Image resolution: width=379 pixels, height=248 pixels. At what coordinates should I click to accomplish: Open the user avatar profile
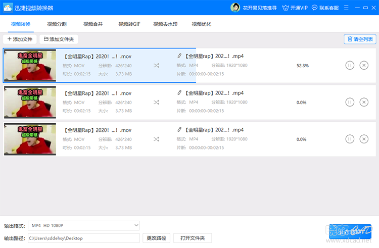[235, 8]
